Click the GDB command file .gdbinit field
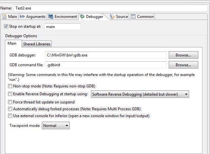The height and width of the screenshot is (154, 210). click(106, 65)
